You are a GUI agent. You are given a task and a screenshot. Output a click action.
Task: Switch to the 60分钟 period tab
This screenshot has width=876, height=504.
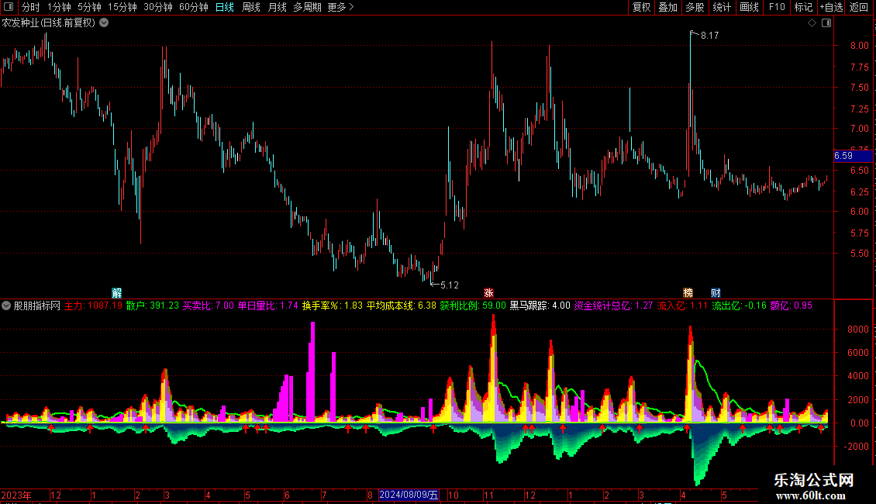point(194,7)
